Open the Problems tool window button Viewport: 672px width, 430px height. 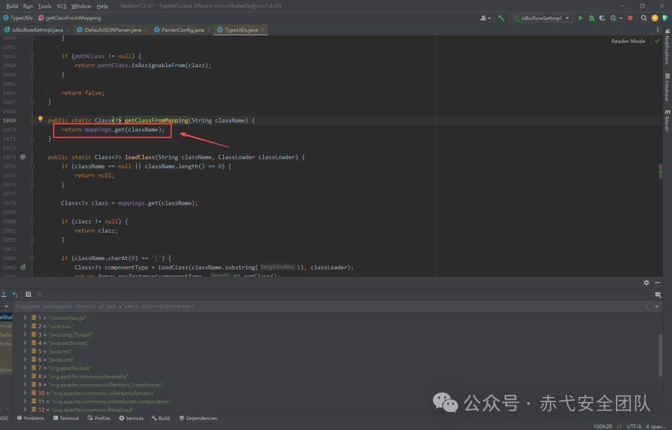point(30,418)
